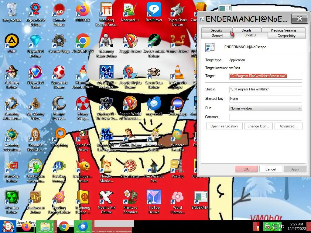
Task: Open VLC media player shortcut
Action: (x=177, y=77)
